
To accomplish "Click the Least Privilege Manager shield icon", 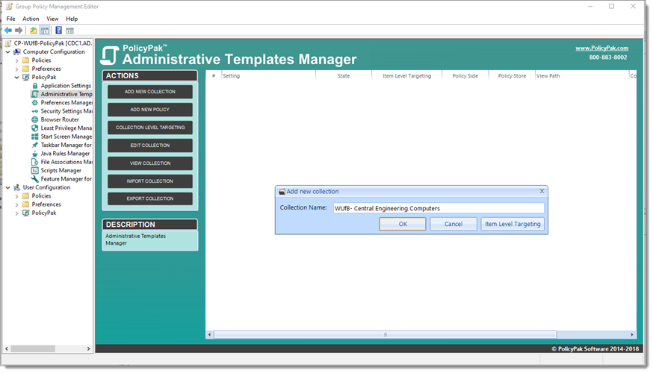I will tap(35, 128).
